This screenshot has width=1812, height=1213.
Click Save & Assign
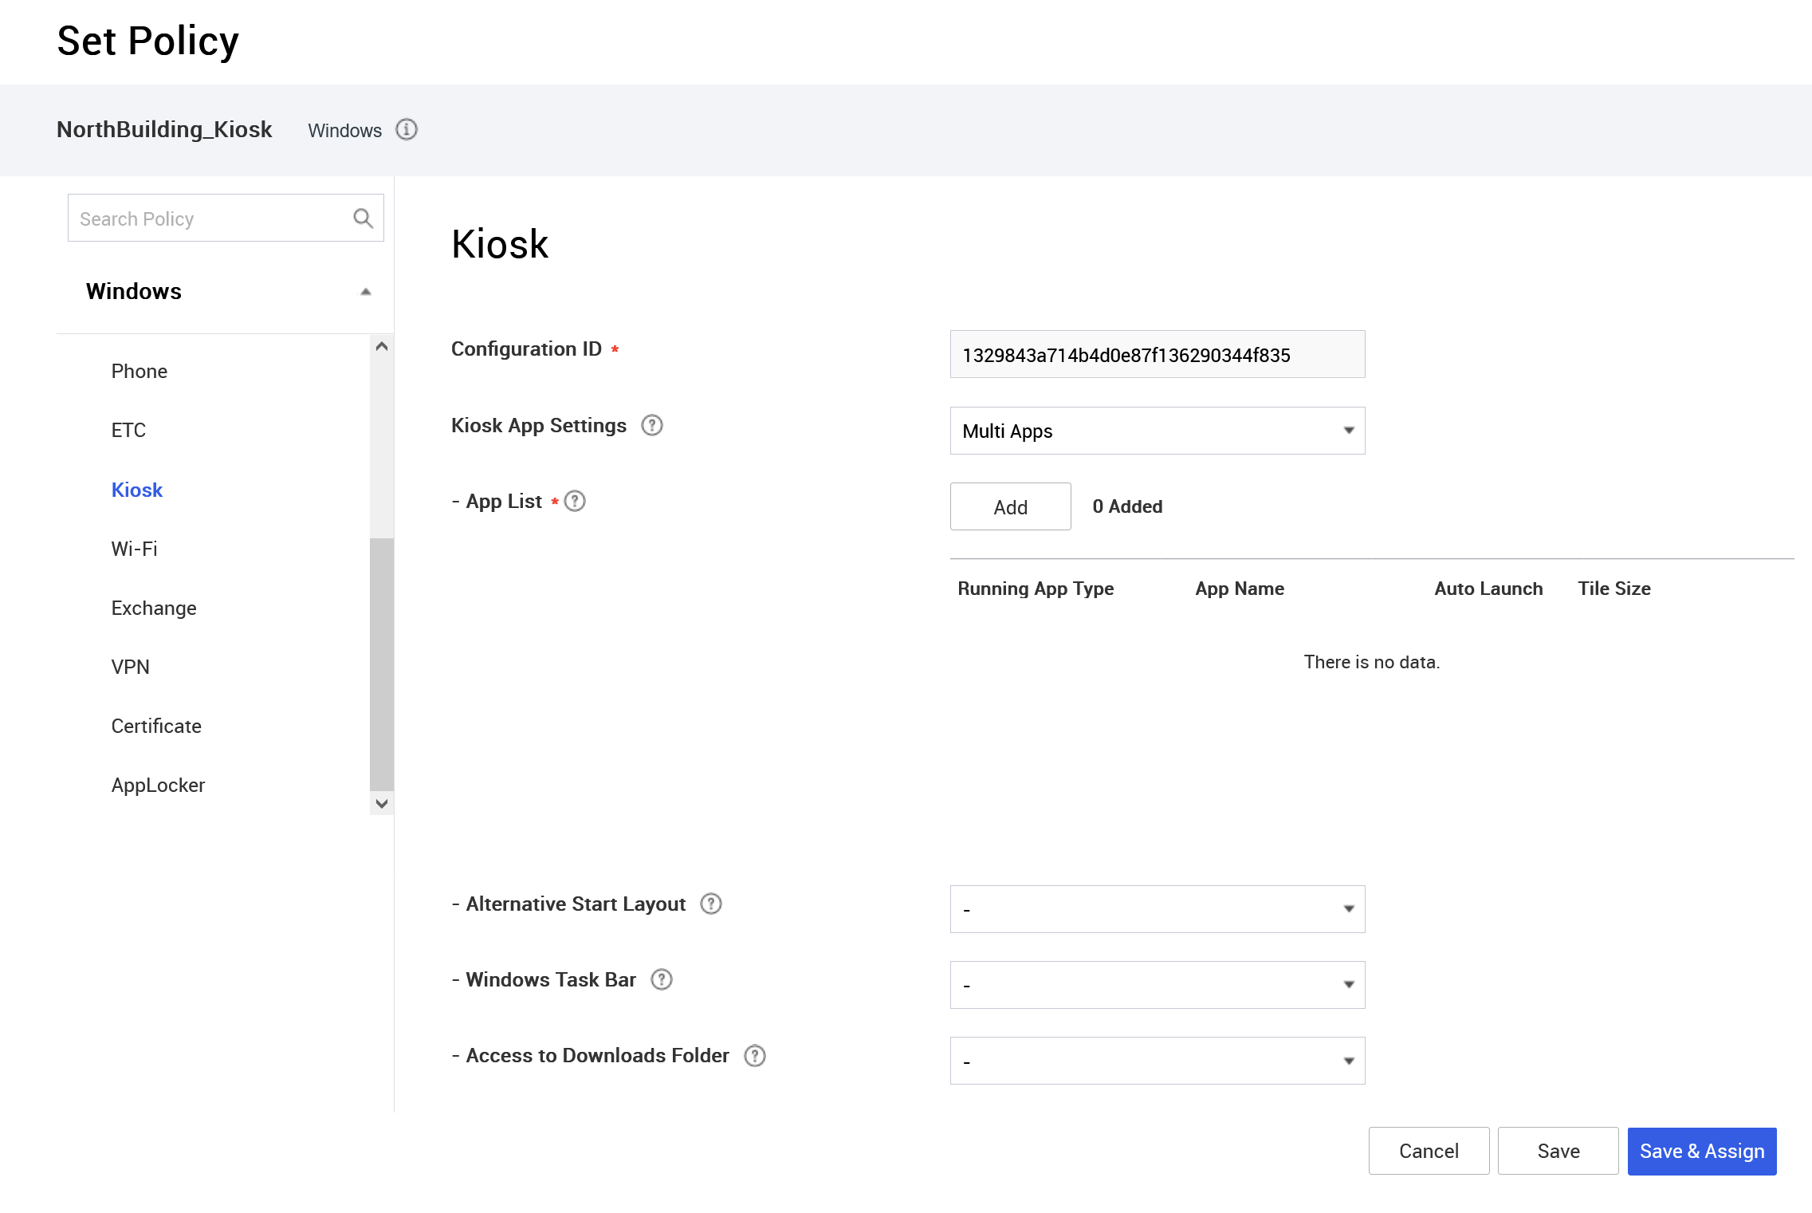click(1701, 1151)
